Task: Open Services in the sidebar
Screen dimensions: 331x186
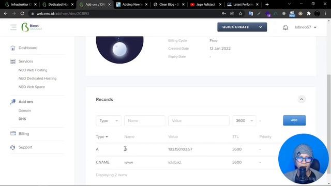Action: (26, 61)
